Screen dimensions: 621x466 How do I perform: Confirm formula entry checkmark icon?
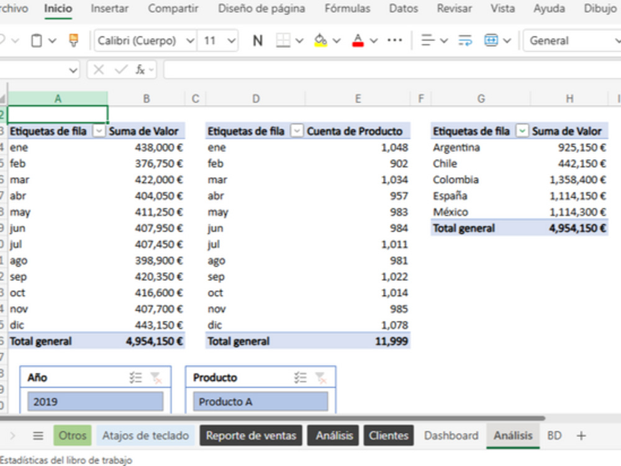coord(121,70)
